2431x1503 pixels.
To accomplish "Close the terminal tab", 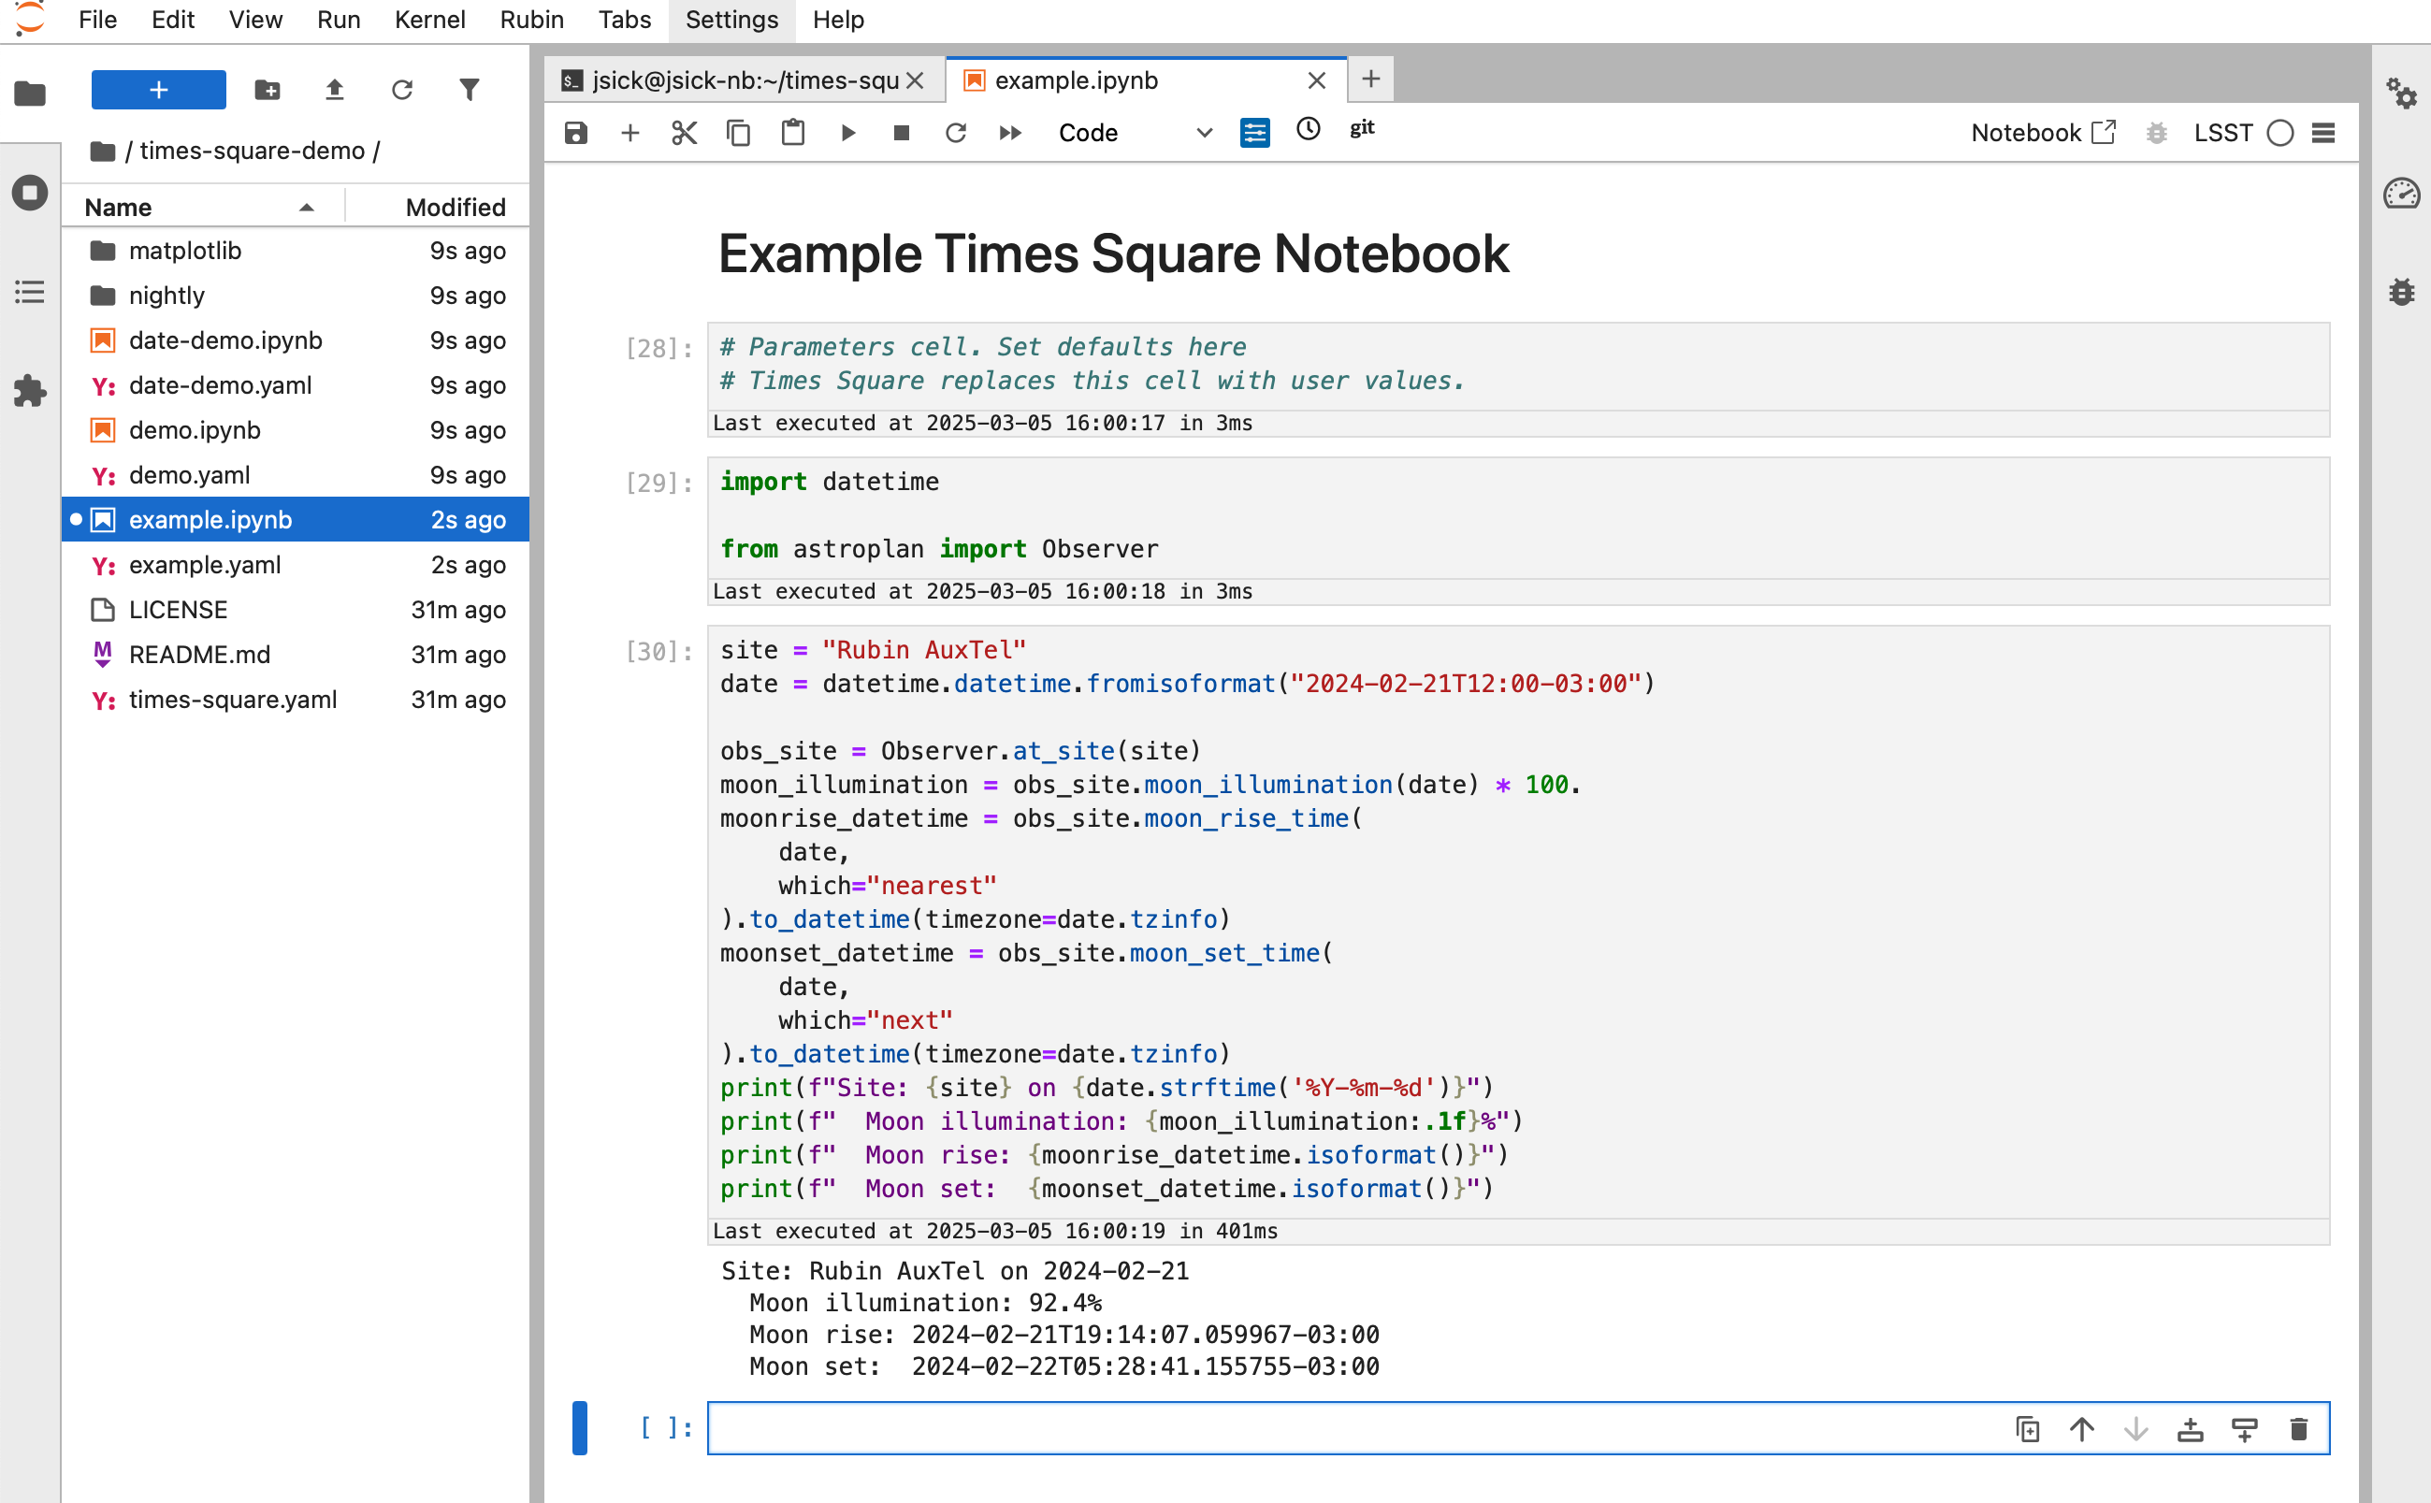I will [916, 80].
